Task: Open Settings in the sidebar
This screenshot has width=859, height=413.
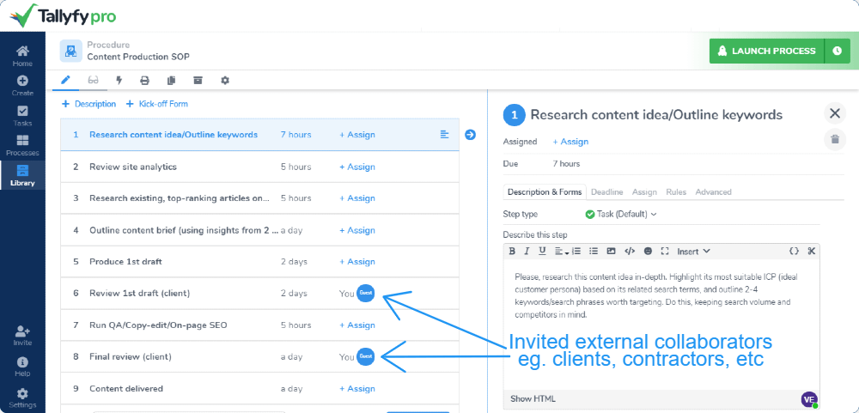Action: pos(22,398)
